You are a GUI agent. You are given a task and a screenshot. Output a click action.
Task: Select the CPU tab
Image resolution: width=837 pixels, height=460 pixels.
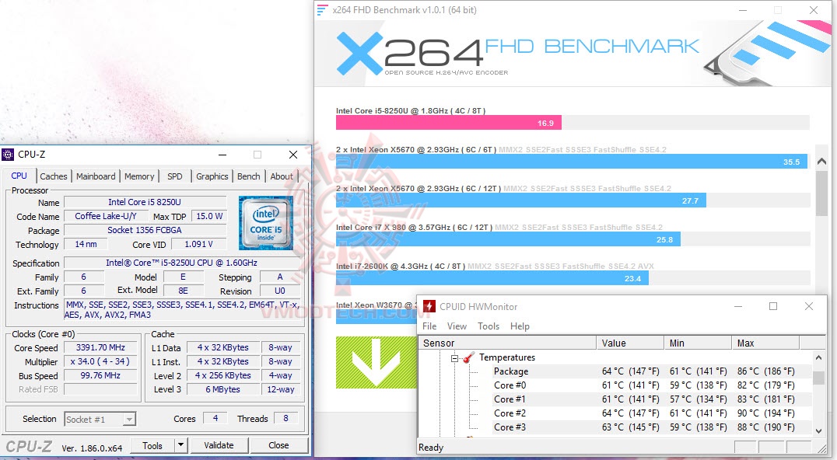19,176
